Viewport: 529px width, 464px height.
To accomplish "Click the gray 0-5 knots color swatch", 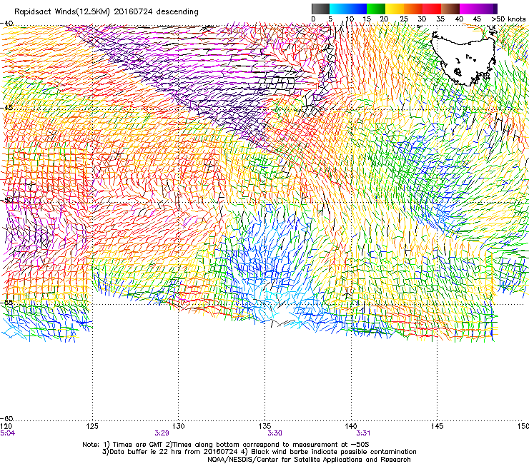I will click(x=320, y=9).
